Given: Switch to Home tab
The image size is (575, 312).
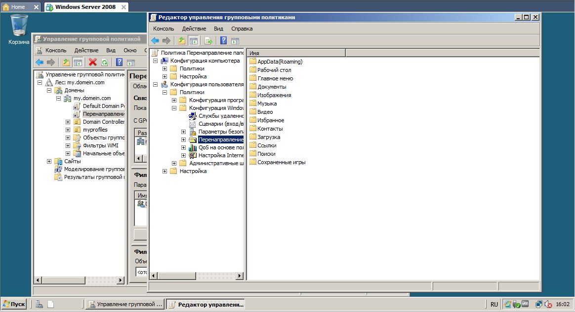Looking at the screenshot, I should coord(20,6).
